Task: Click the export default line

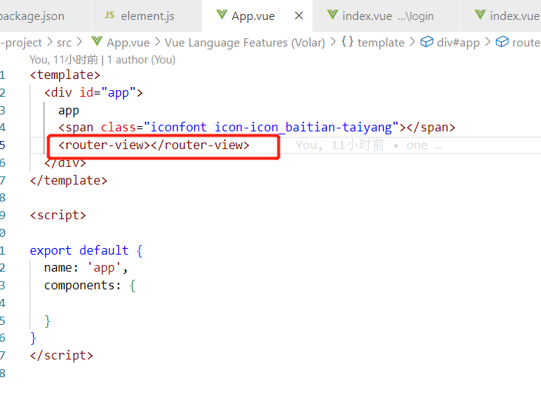Action: (86, 250)
